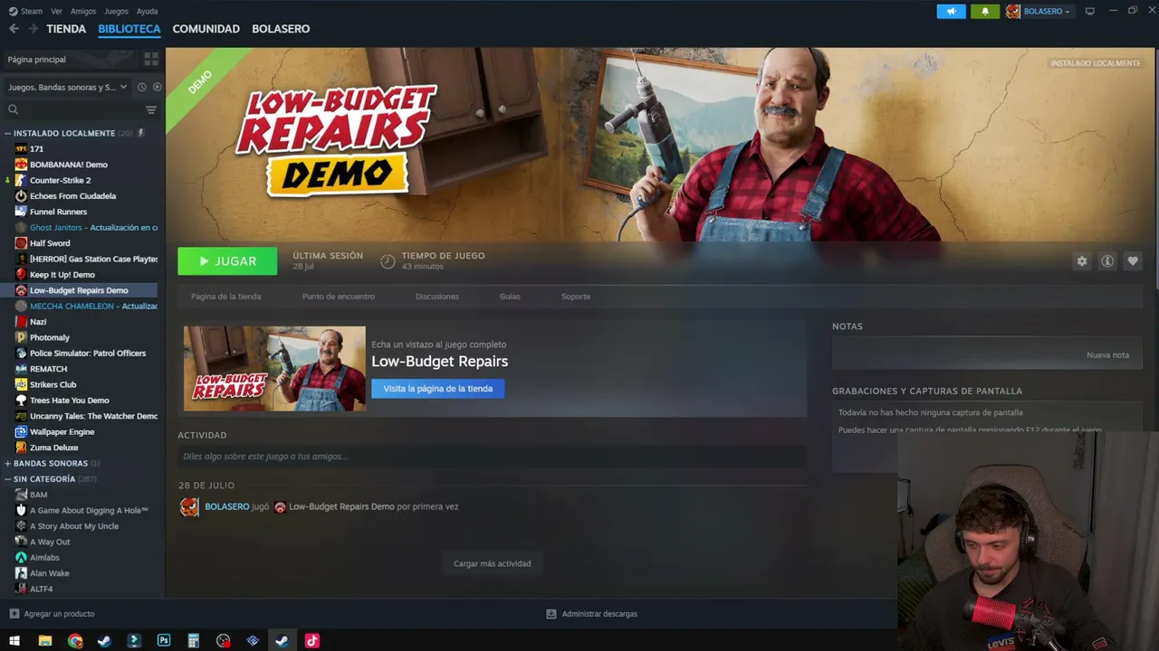
Task: Open the Low-Budget Repairs full game thumbnail
Action: [274, 369]
